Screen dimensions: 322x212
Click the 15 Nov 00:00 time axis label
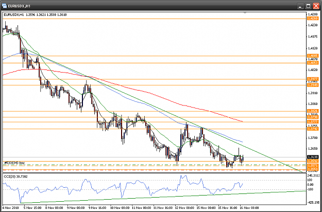[x=207, y=207]
